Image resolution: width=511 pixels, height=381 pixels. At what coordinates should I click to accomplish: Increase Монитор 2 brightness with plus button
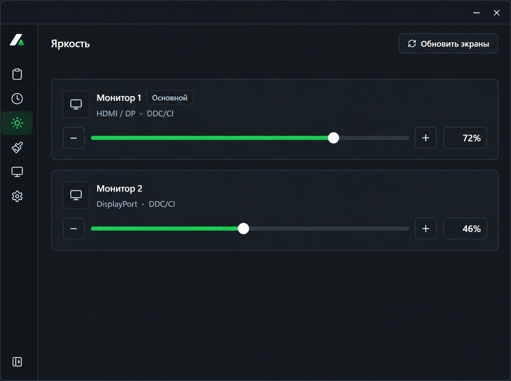coord(426,229)
